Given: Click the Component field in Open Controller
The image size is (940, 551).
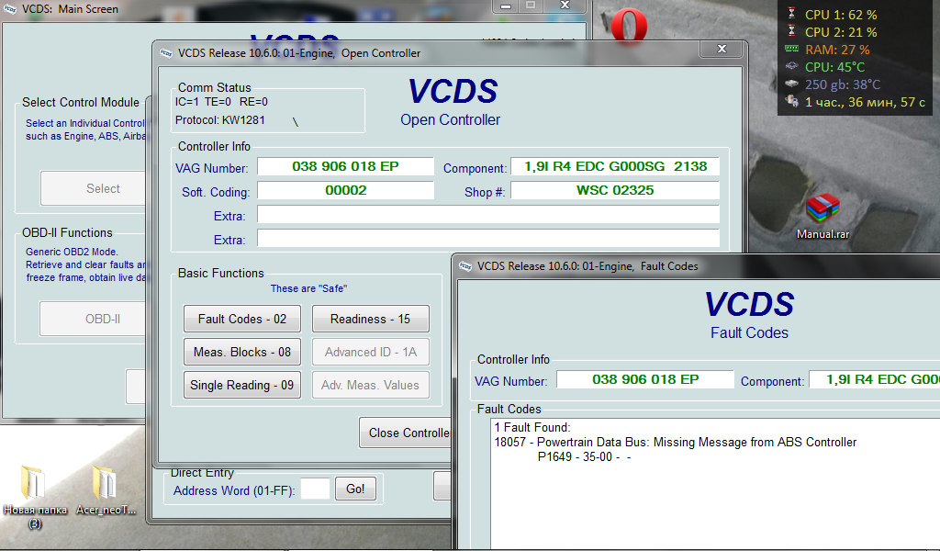Looking at the screenshot, I should coord(615,166).
